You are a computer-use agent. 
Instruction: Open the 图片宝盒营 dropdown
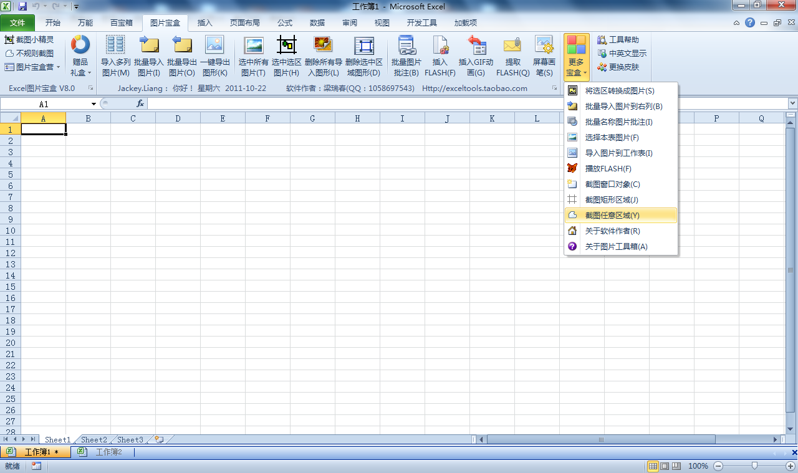point(32,67)
